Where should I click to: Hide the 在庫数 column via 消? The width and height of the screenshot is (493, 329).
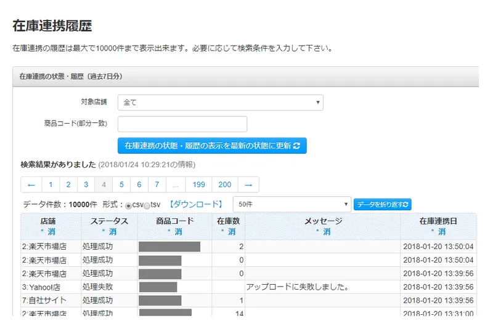232,232
